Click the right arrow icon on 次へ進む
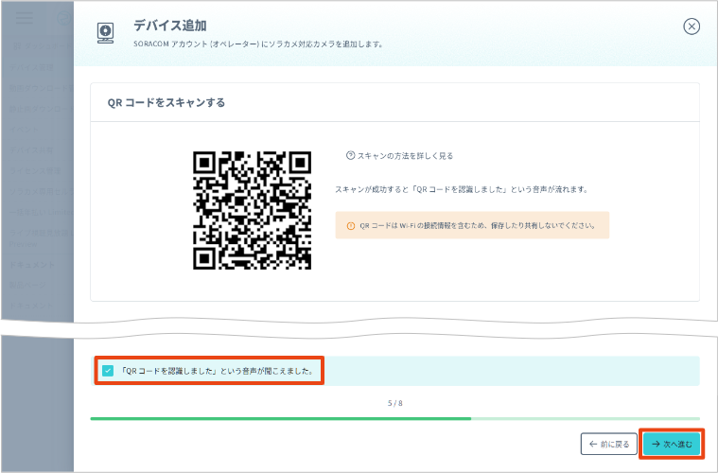Screen dimensions: 718x473 (x=656, y=443)
